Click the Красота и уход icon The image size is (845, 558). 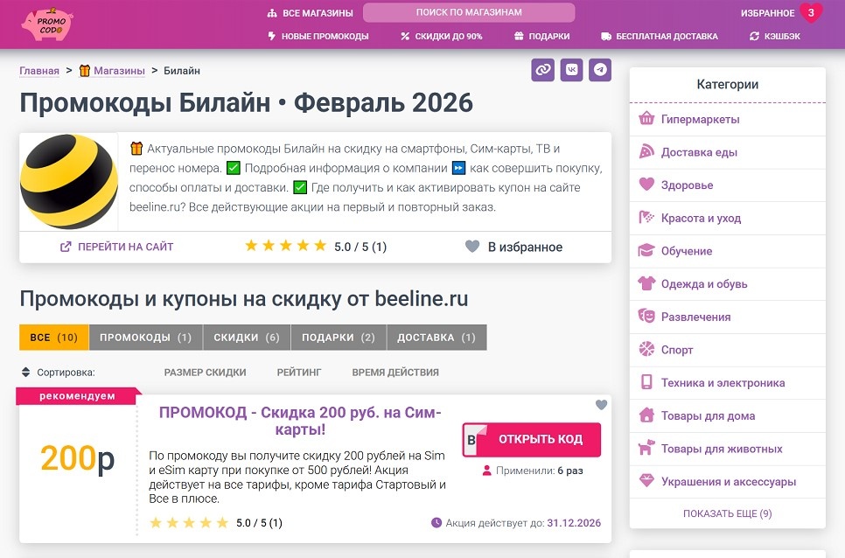coord(646,218)
